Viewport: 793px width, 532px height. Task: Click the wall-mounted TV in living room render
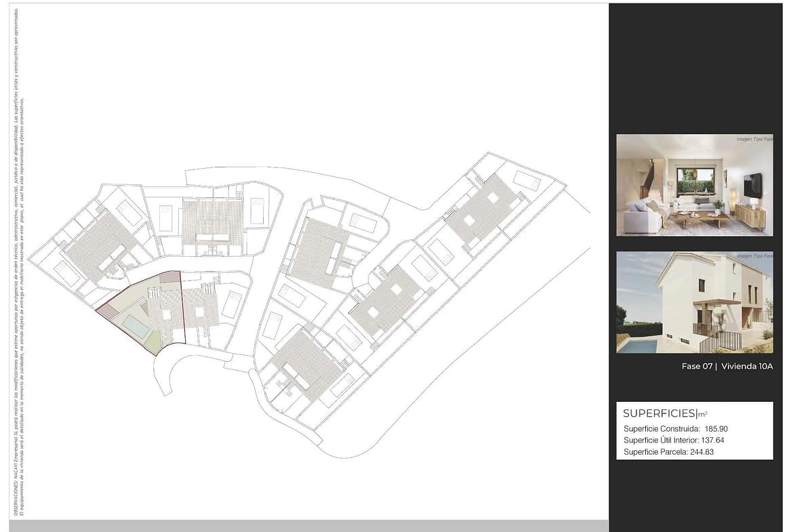click(x=752, y=185)
